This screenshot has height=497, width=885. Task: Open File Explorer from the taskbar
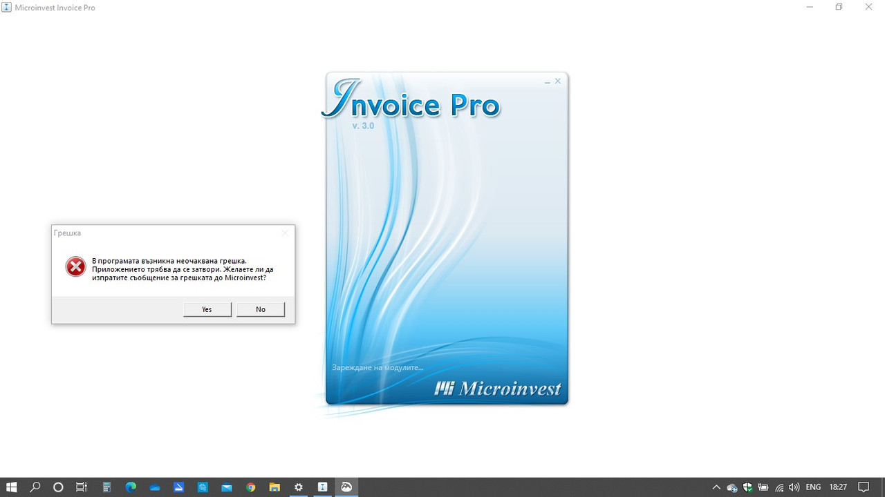tap(274, 487)
